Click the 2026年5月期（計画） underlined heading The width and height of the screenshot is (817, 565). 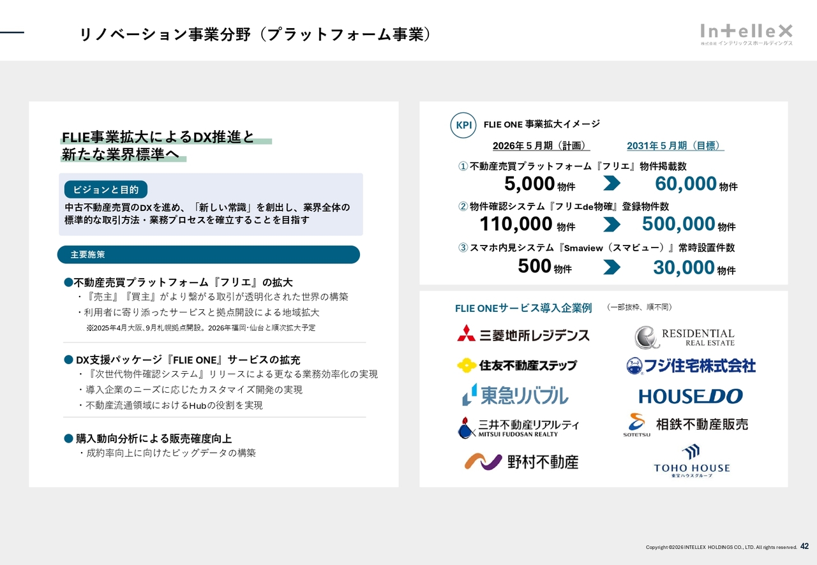541,145
